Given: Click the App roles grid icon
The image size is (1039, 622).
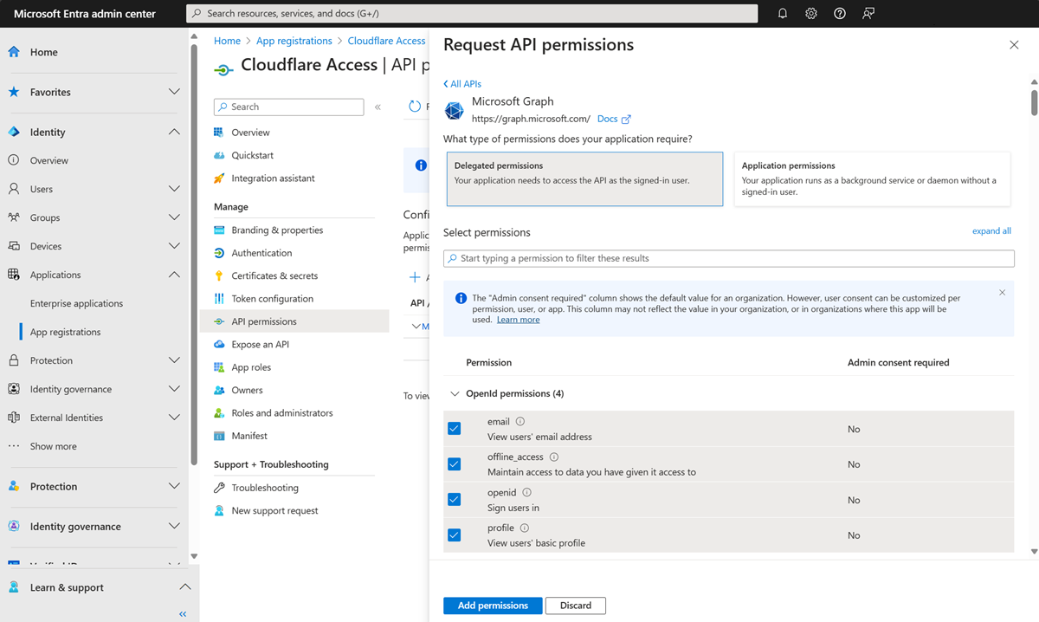Looking at the screenshot, I should 219,367.
